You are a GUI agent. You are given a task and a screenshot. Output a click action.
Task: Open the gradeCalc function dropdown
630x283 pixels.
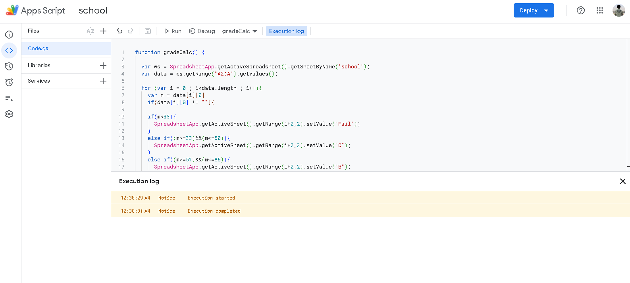240,31
